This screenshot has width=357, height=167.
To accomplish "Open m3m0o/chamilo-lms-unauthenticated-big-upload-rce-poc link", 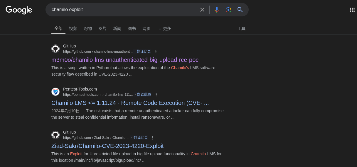I will tap(125, 60).
